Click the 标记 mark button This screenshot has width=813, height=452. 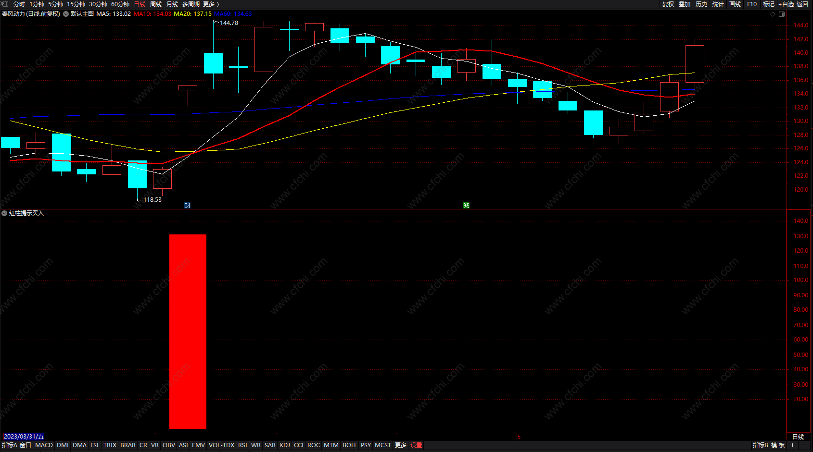(769, 4)
